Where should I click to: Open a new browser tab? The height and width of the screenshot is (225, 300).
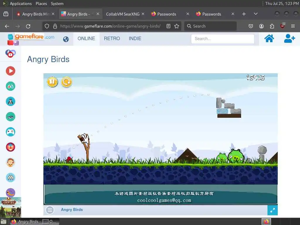point(244,14)
